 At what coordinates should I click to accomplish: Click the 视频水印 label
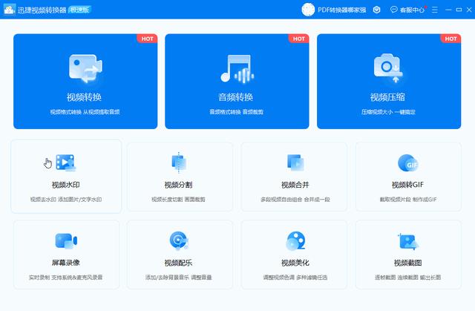click(66, 185)
